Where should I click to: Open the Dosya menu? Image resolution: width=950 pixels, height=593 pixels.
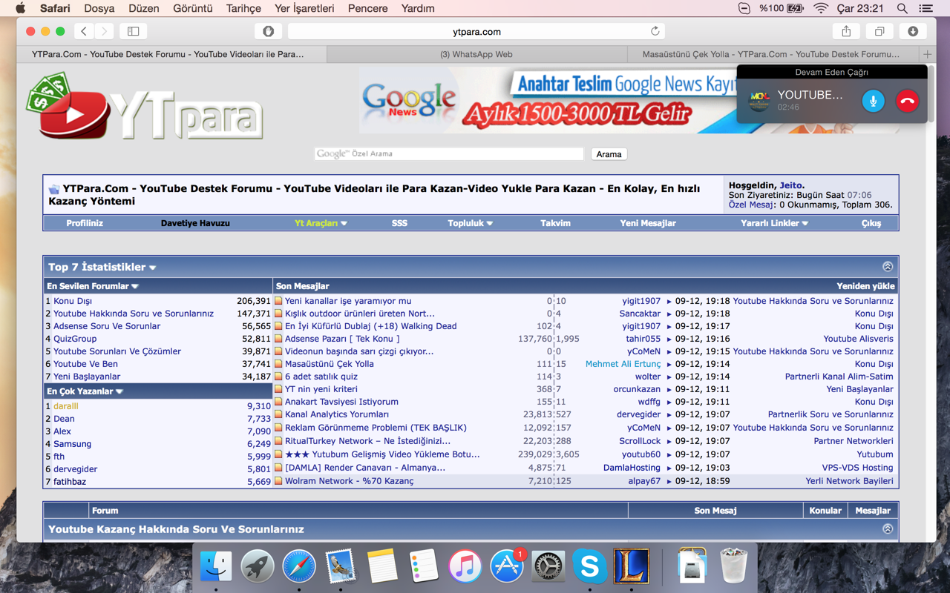point(99,8)
